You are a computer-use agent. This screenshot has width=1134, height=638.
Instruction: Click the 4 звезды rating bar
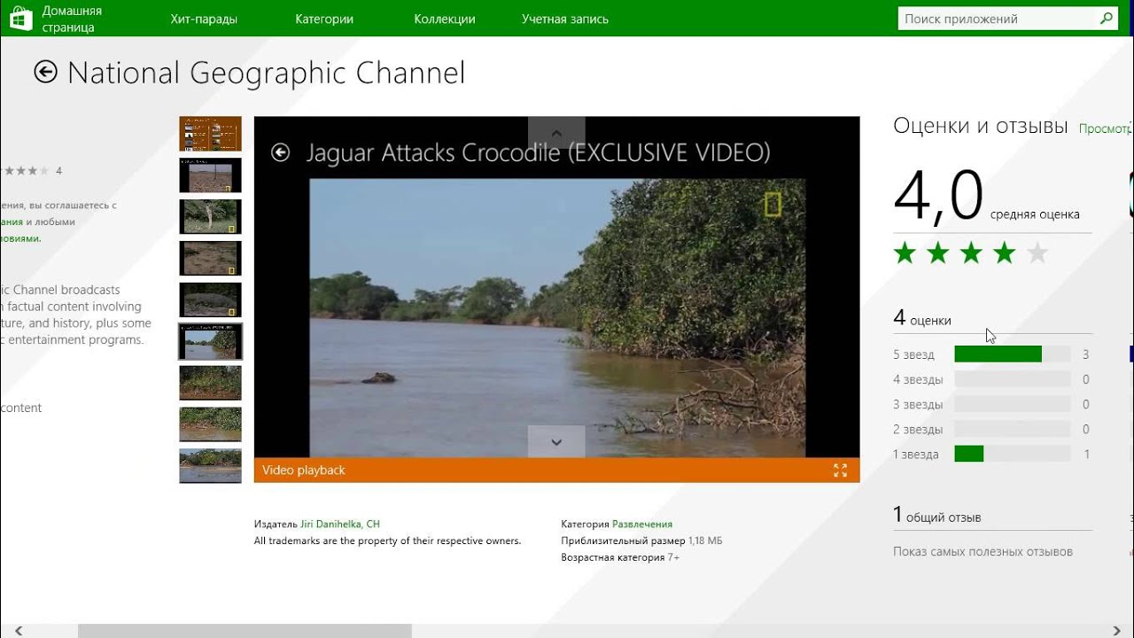tap(1012, 379)
